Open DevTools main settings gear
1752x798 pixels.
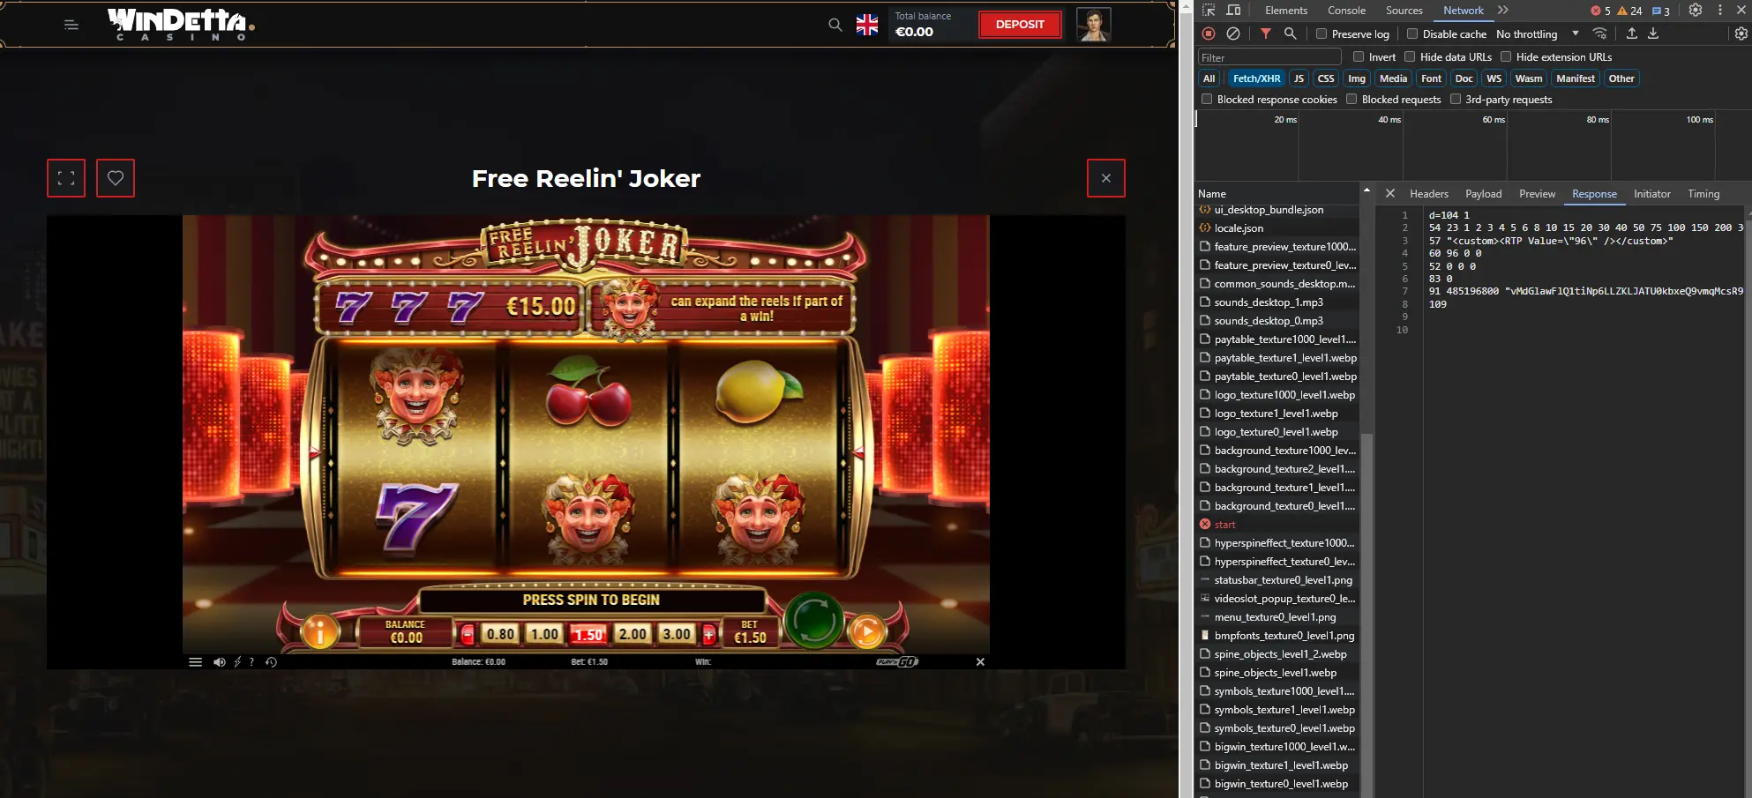1696,11
